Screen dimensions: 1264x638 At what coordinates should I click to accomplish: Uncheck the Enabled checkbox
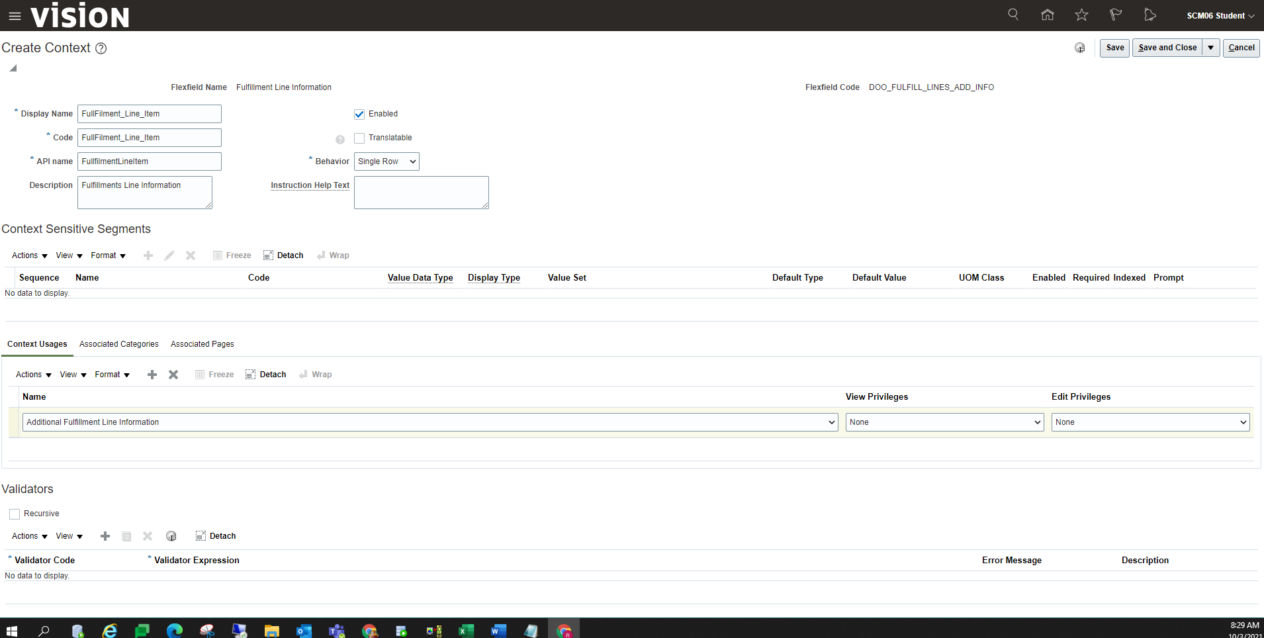point(359,114)
